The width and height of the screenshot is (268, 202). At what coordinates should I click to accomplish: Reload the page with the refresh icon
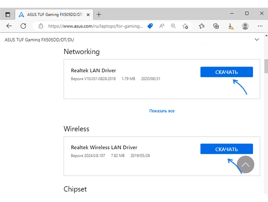23,26
